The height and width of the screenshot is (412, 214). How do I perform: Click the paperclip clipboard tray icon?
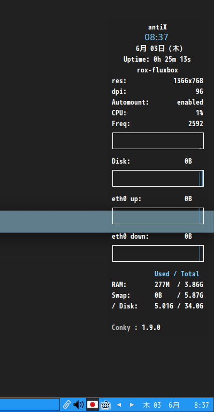click(x=67, y=404)
